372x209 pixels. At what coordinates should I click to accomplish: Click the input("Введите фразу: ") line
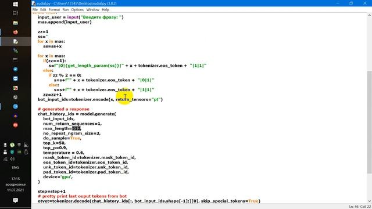[x=81, y=17]
